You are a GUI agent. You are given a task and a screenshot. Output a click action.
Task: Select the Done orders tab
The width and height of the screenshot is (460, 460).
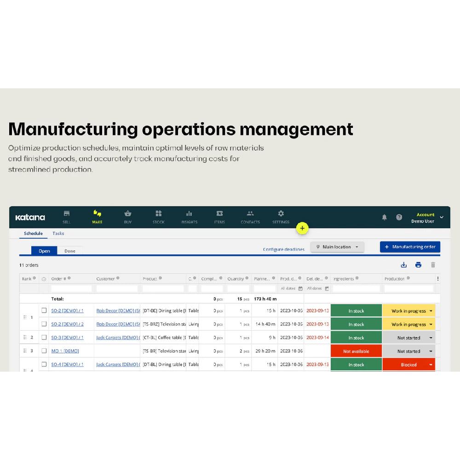(x=70, y=251)
